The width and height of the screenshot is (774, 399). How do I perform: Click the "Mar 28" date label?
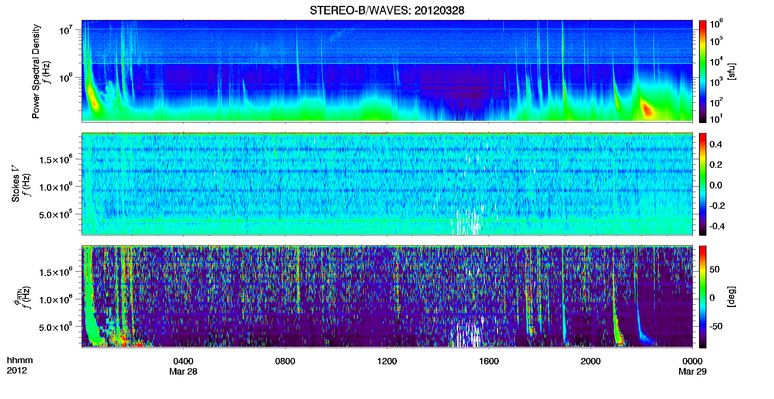click(x=183, y=372)
